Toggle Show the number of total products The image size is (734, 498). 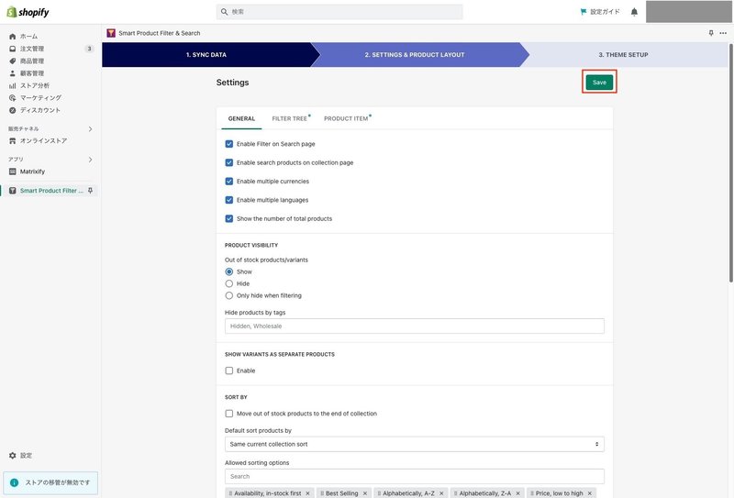[228, 218]
